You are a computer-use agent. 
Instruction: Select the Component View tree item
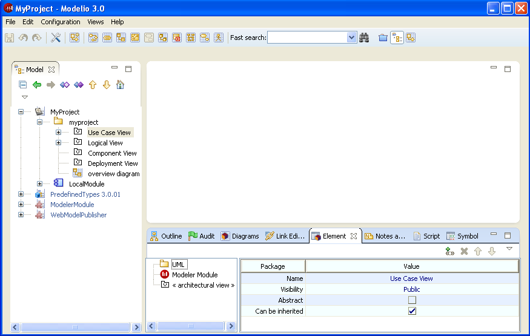coord(112,153)
